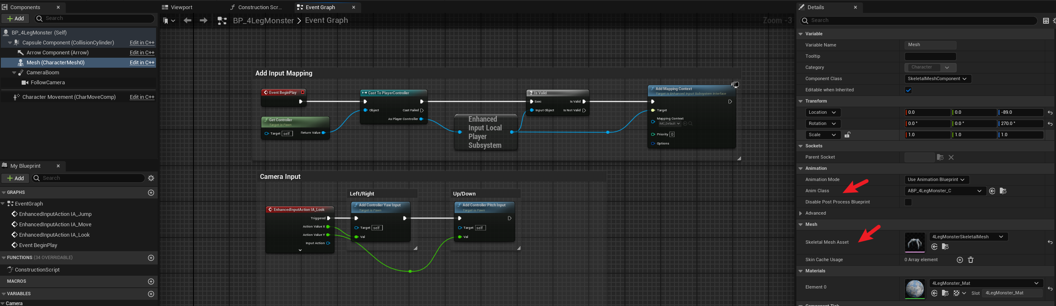This screenshot has height=306, width=1056.
Task: Browse for Parent Socket
Action: pos(940,157)
